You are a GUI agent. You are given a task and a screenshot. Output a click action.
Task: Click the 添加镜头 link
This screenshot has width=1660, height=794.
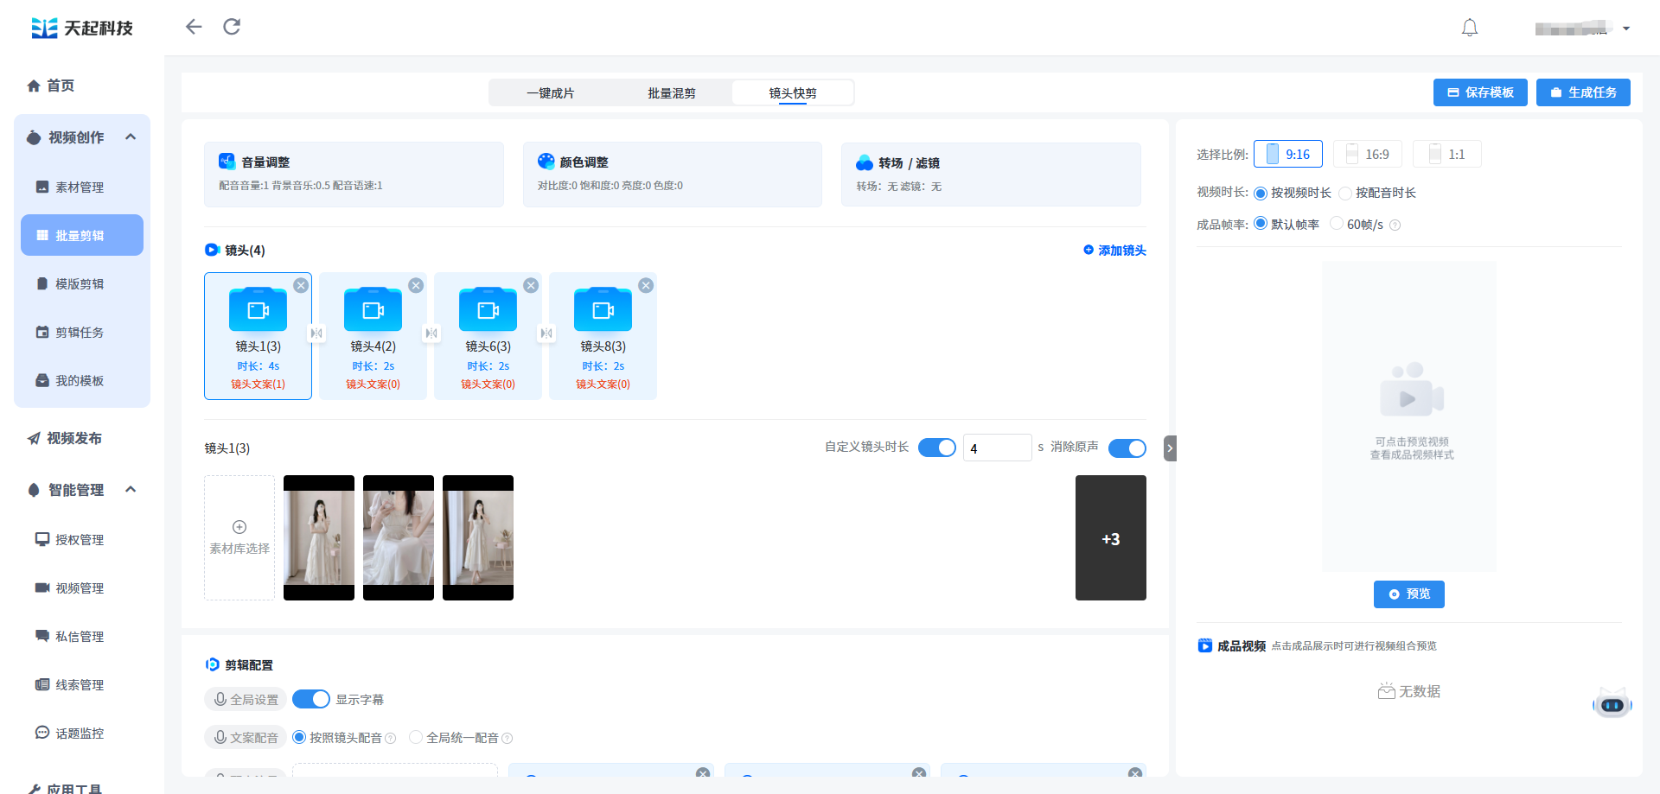tap(1114, 251)
